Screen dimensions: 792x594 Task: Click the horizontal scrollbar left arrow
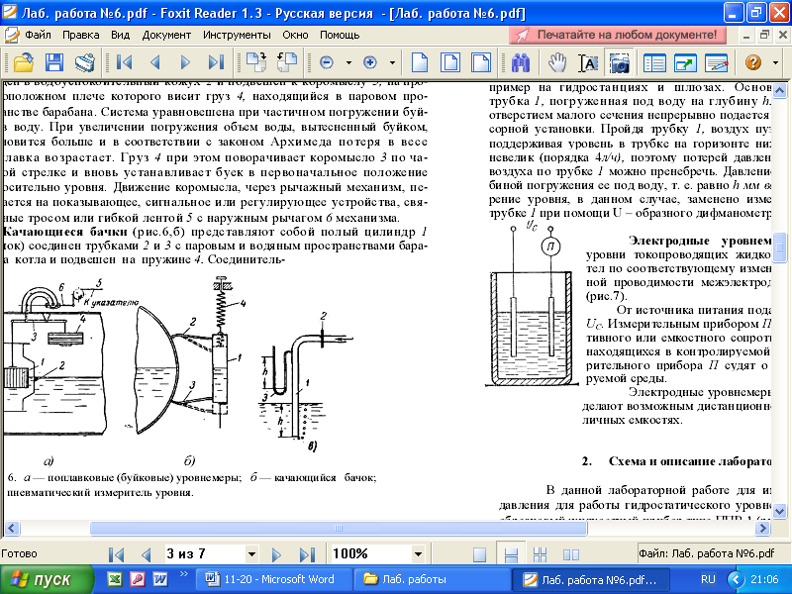click(x=12, y=529)
